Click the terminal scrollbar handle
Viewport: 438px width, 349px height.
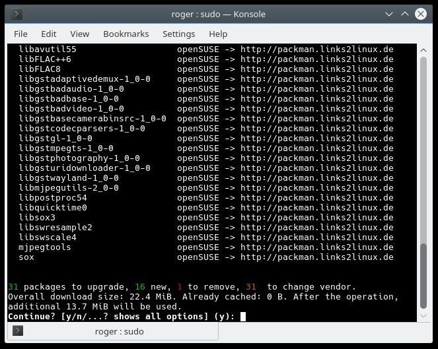423,276
